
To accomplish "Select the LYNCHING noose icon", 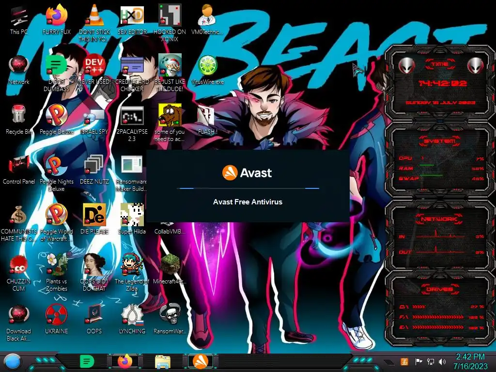I will [x=132, y=315].
